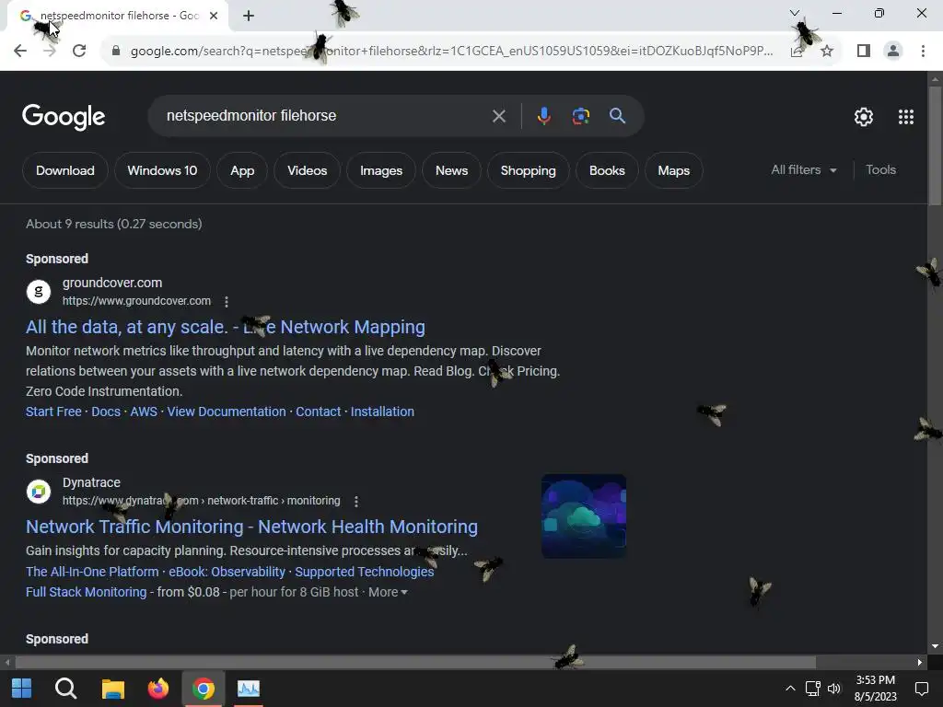Open groundcover ad options menu
943x707 pixels.
227,301
